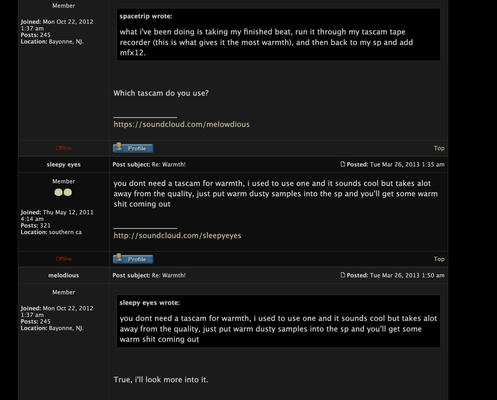Image resolution: width=497 pixels, height=400 pixels.
Task: Select the sleepy eyes author name
Action: 63,165
